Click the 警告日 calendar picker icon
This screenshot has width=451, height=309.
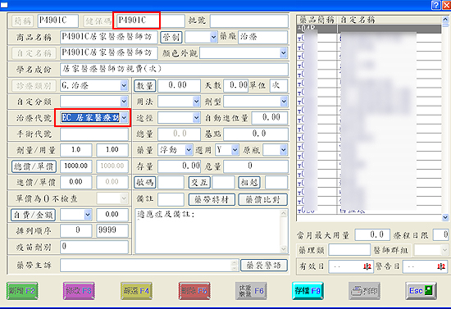click(441, 266)
